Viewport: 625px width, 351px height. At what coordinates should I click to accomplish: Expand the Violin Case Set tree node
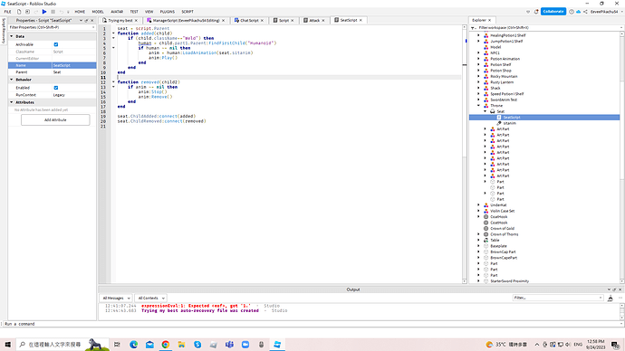tap(479, 211)
